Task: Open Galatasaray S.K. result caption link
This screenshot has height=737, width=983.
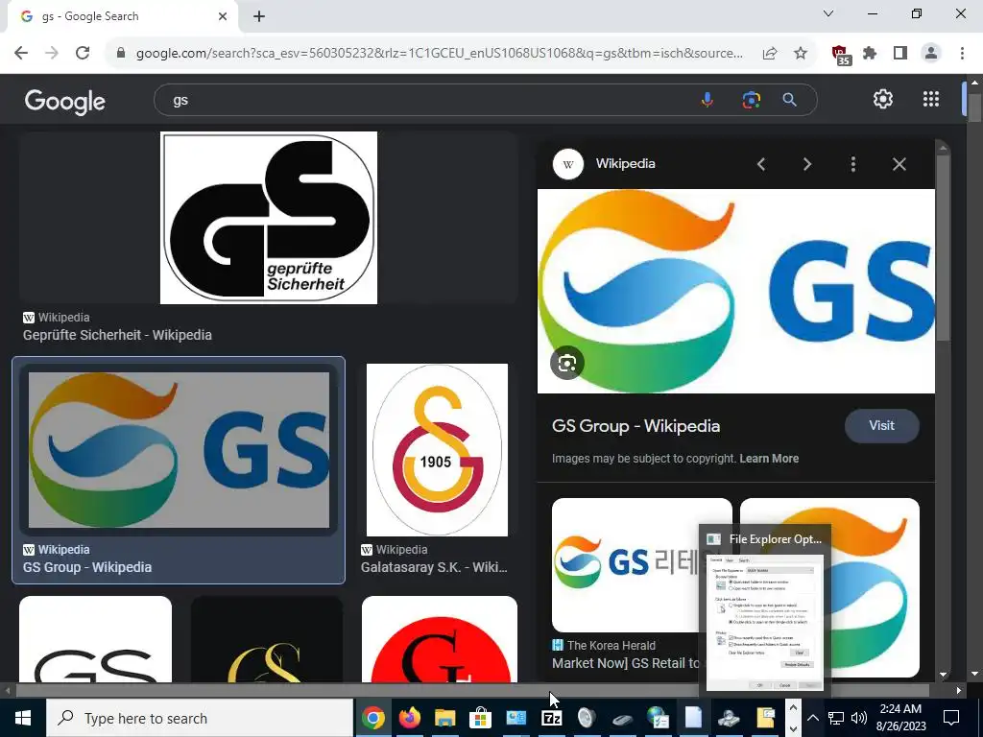Action: (x=434, y=567)
